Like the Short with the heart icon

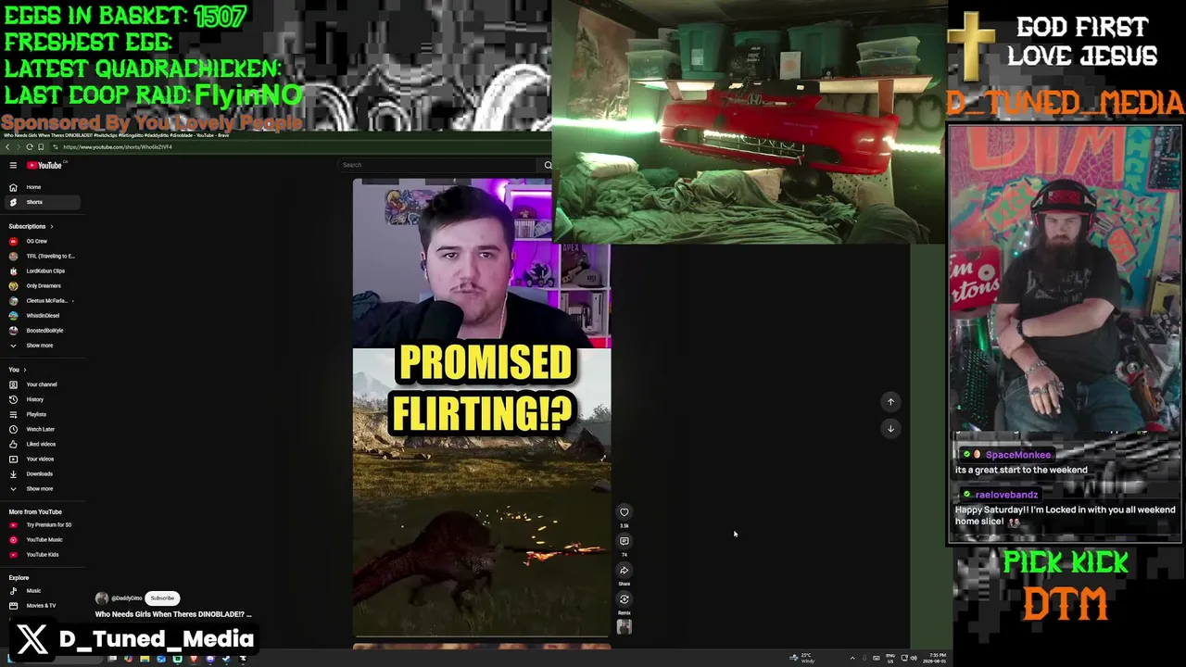(x=624, y=512)
